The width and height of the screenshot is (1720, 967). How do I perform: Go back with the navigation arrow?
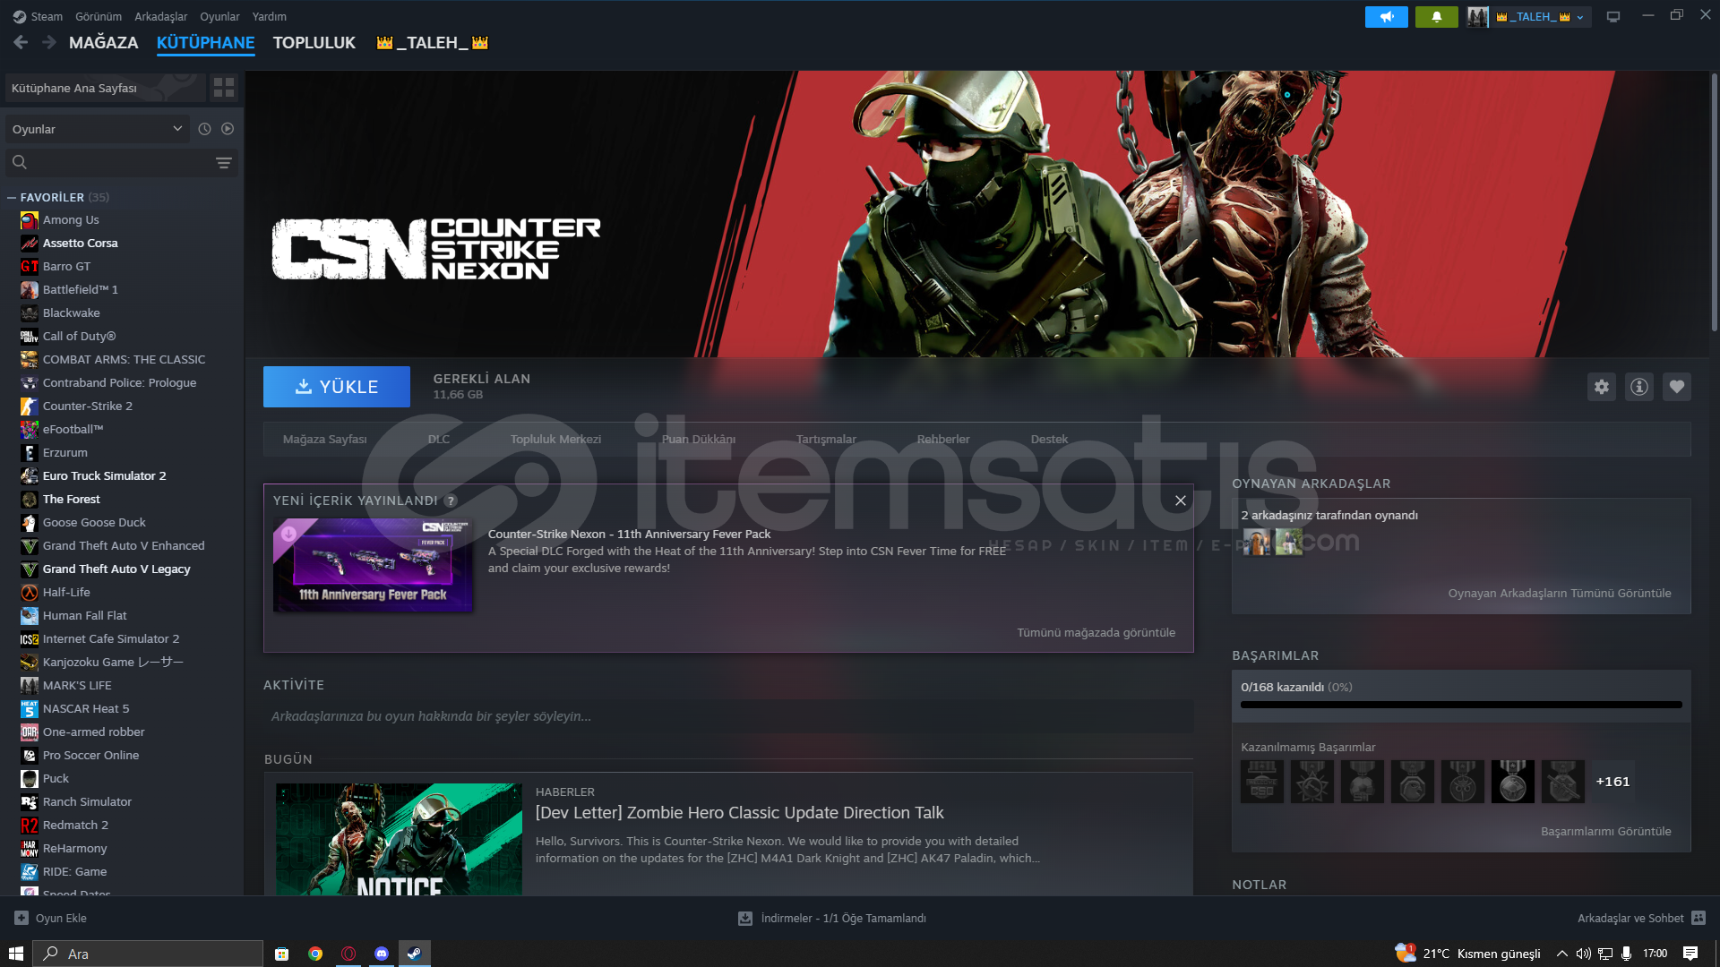click(x=21, y=42)
